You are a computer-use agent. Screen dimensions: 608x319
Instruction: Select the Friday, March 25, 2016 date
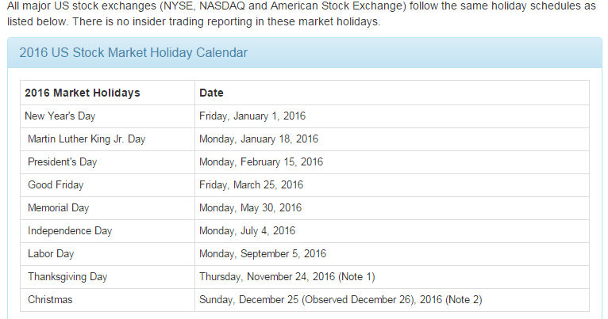point(252,184)
